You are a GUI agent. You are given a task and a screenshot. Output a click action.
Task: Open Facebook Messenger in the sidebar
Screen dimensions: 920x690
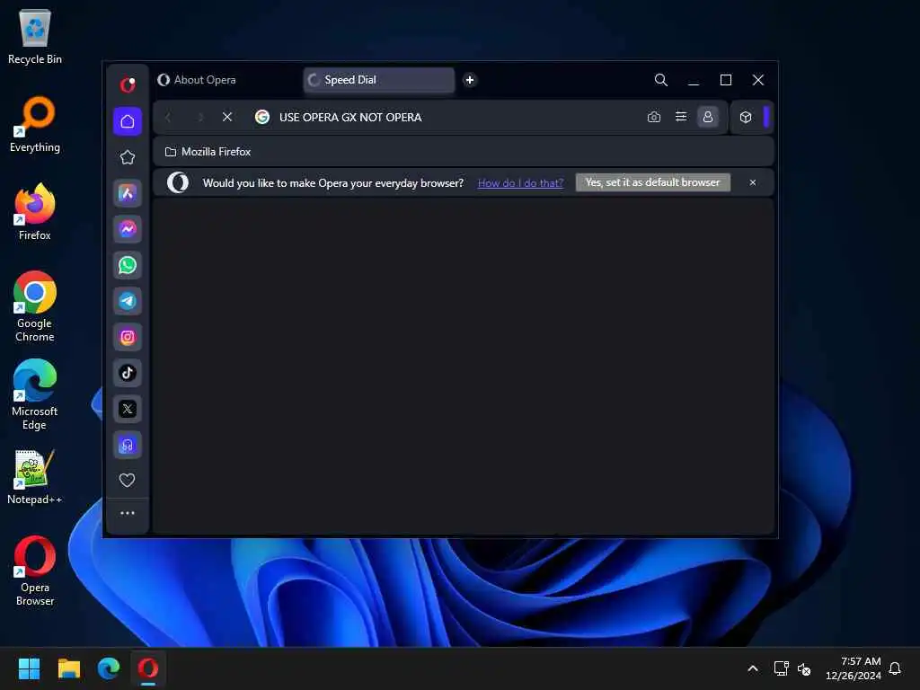tap(128, 229)
